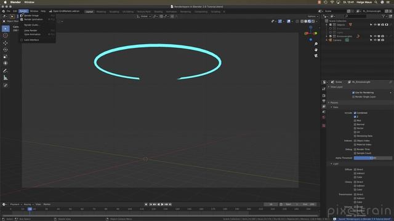Toggle Use for Rendering checkbox
This screenshot has height=221, width=394.
point(353,93)
